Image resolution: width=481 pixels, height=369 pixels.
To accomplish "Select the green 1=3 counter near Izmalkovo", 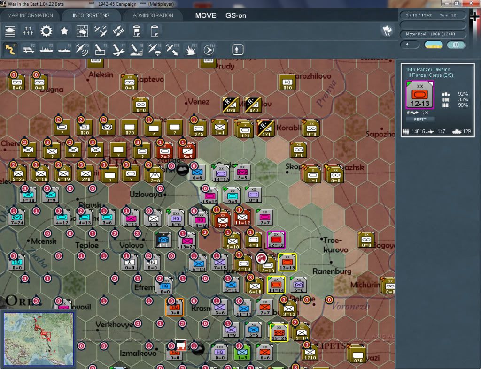I will (x=242, y=352).
